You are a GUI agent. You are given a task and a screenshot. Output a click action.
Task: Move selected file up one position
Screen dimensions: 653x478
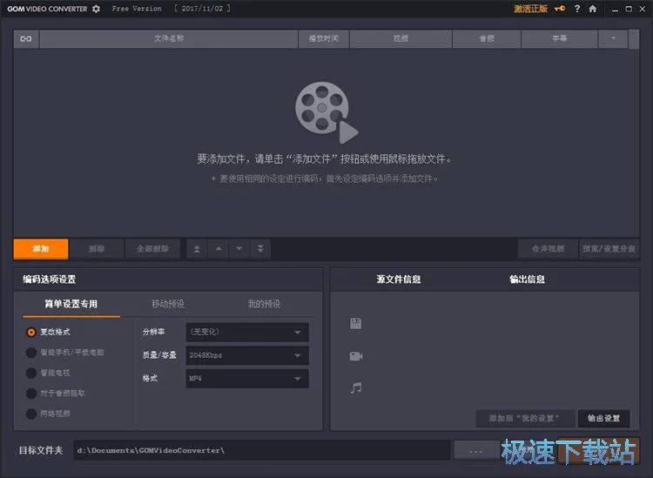pos(219,249)
